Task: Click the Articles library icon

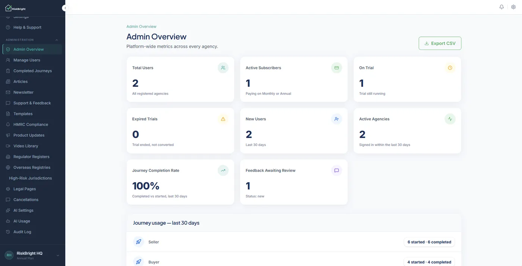Action: 8,82
